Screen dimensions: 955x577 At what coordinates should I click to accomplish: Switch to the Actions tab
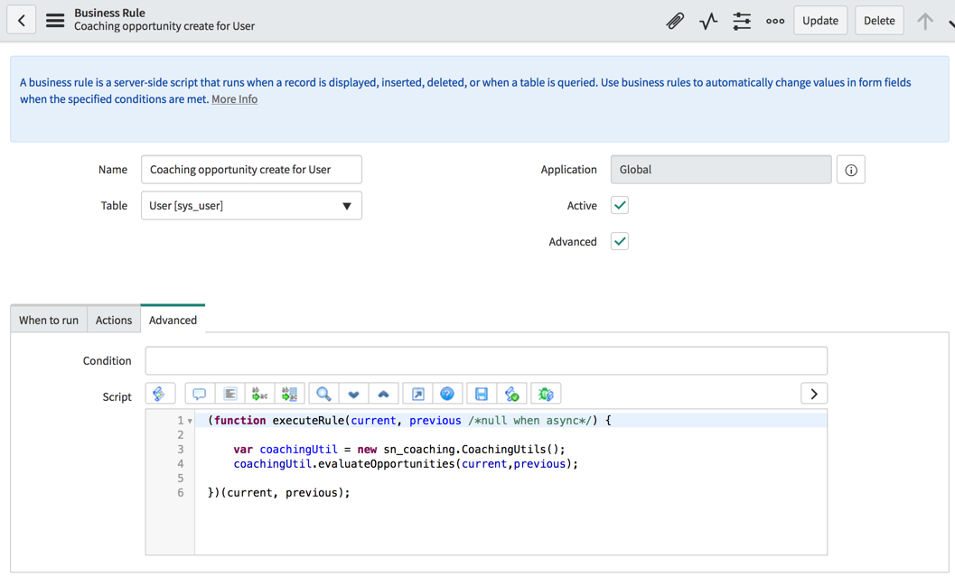[x=113, y=321]
